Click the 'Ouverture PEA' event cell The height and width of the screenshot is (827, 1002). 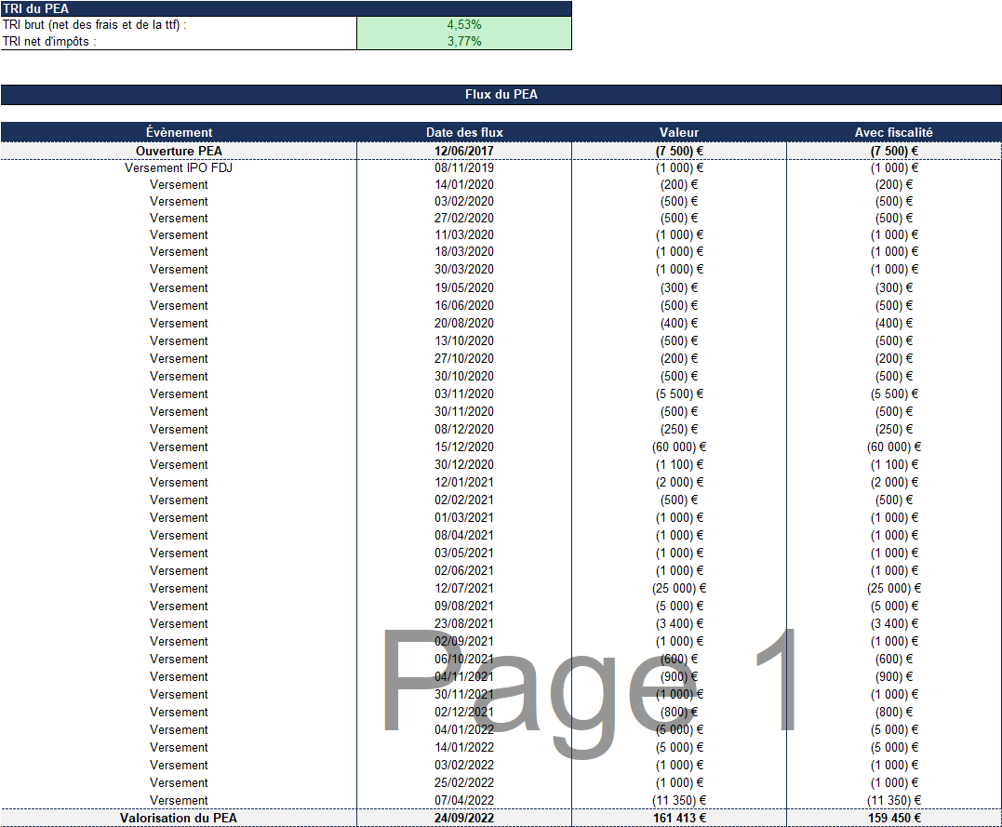pyautogui.click(x=179, y=151)
